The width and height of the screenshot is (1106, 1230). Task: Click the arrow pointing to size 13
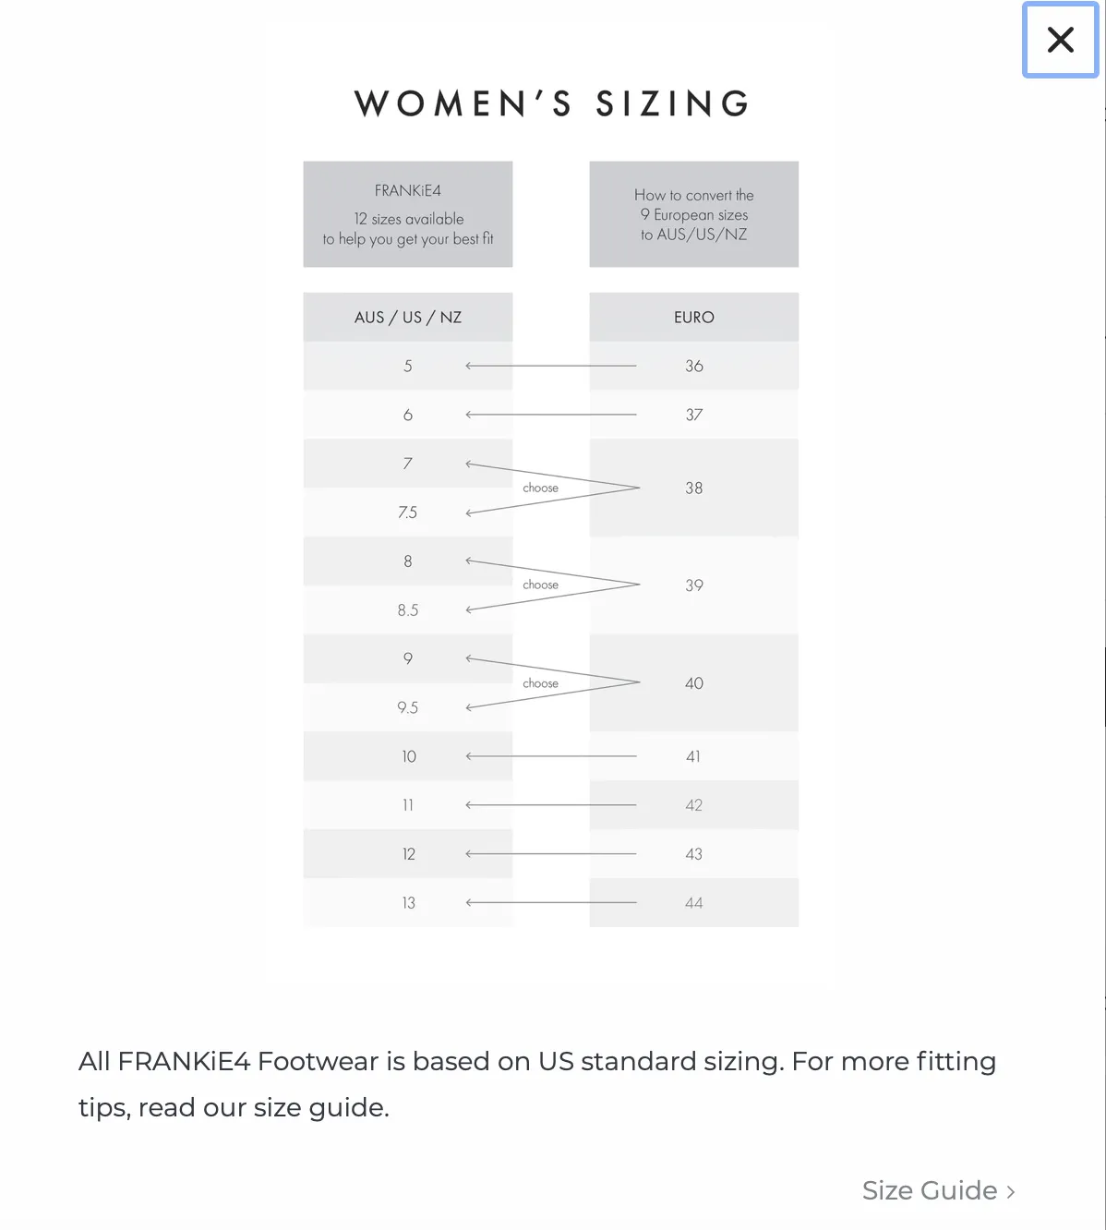(x=551, y=902)
